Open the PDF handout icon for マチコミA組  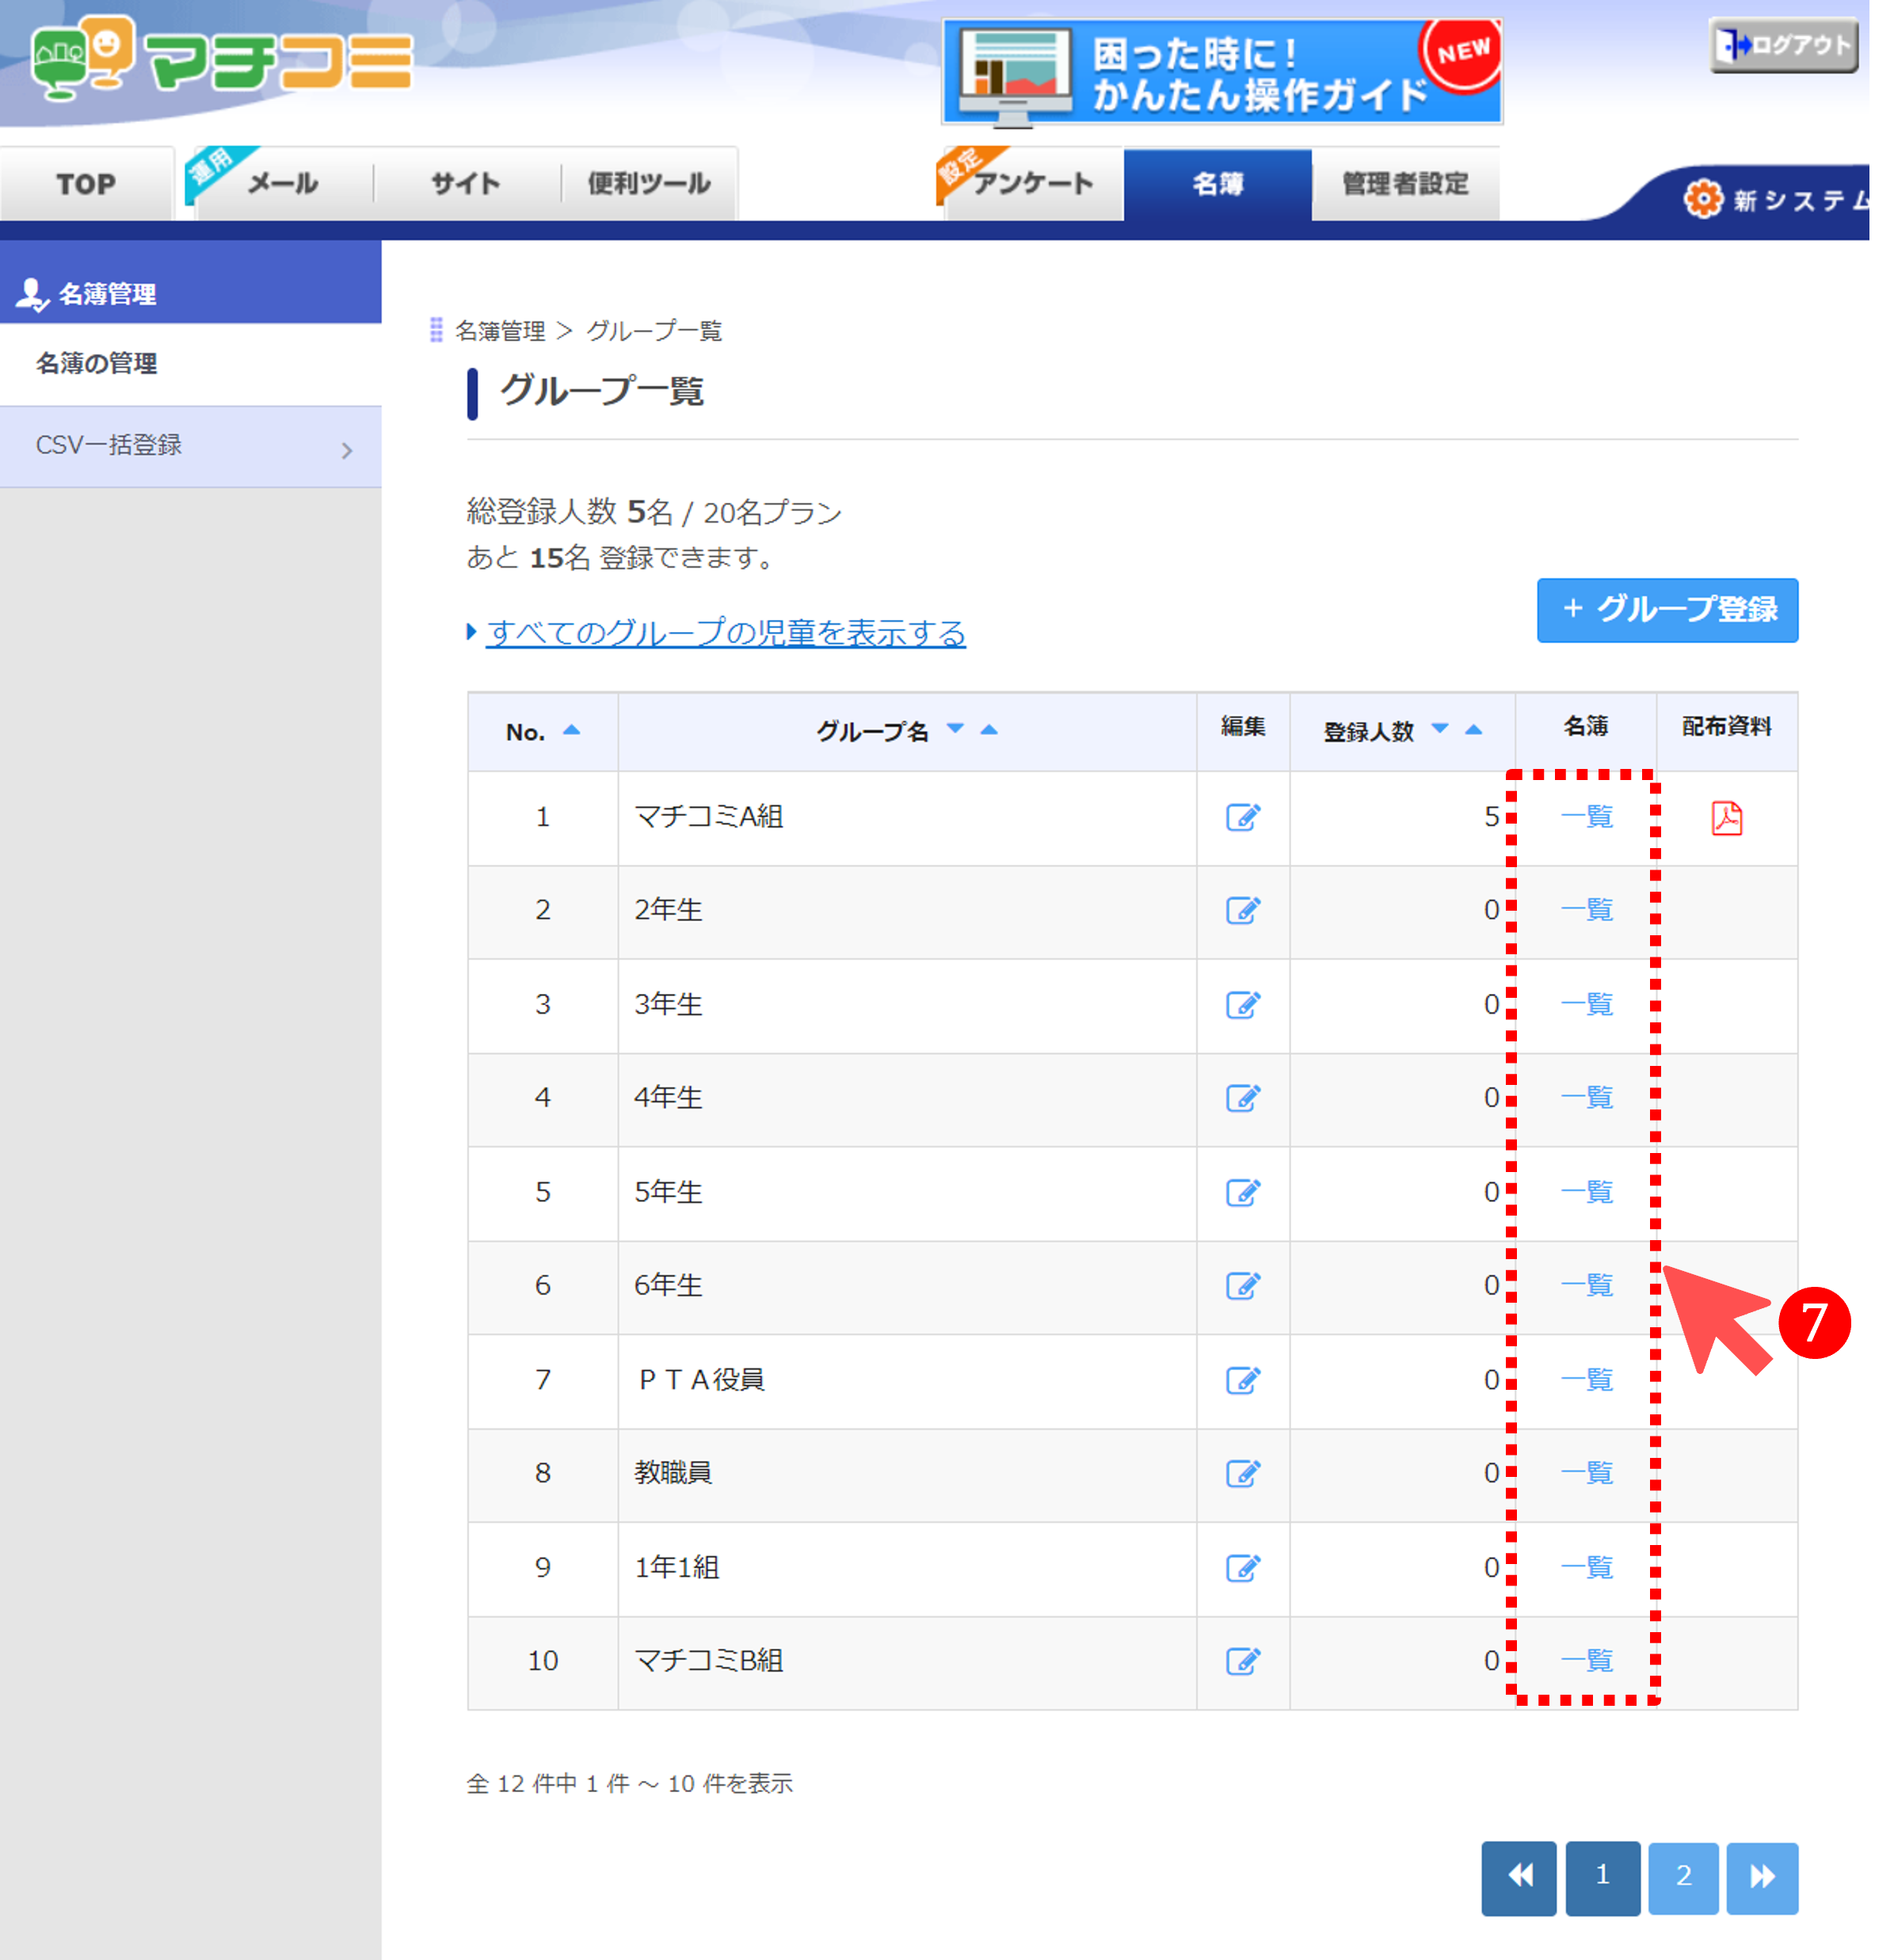[1726, 818]
